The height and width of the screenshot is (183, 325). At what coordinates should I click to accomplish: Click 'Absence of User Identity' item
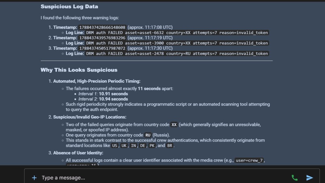78,153
